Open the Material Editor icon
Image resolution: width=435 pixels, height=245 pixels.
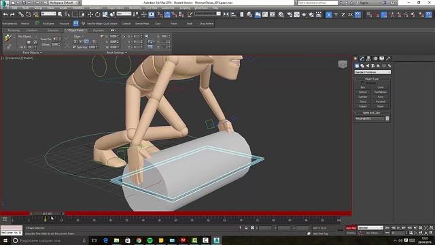[281, 14]
